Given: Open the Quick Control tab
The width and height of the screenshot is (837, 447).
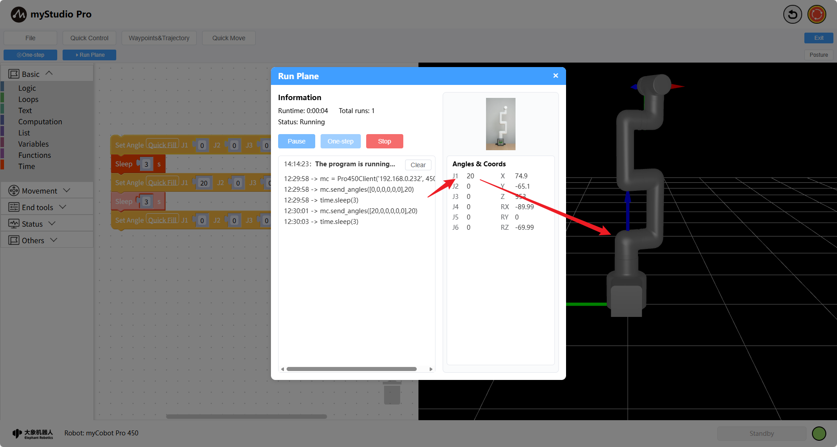Looking at the screenshot, I should pos(89,38).
